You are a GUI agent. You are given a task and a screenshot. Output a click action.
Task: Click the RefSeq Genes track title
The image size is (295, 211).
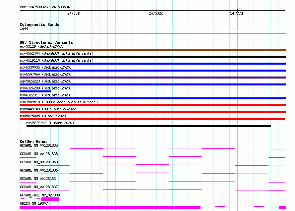click(34, 141)
